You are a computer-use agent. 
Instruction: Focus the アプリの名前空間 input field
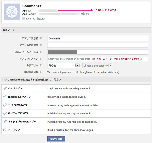click(x=98, y=45)
